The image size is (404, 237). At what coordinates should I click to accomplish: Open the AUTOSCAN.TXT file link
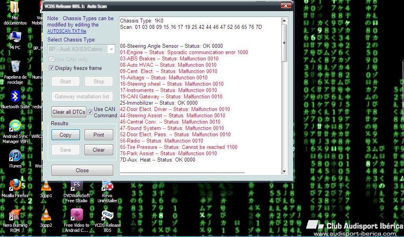point(67,31)
